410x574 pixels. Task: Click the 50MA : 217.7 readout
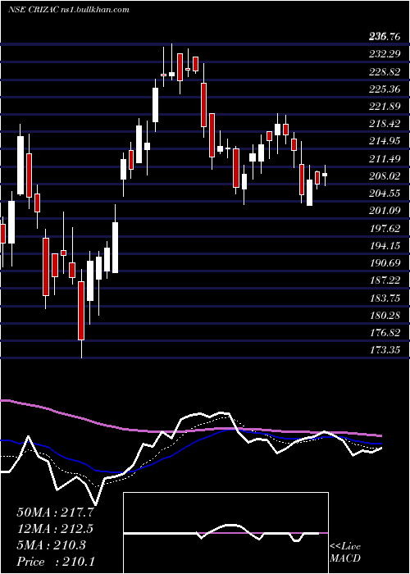click(x=55, y=512)
